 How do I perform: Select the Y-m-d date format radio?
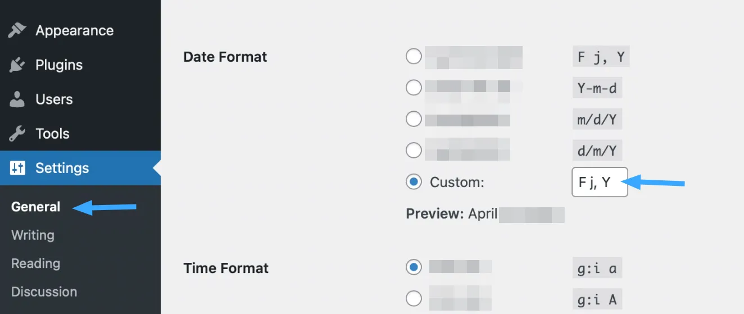[414, 88]
